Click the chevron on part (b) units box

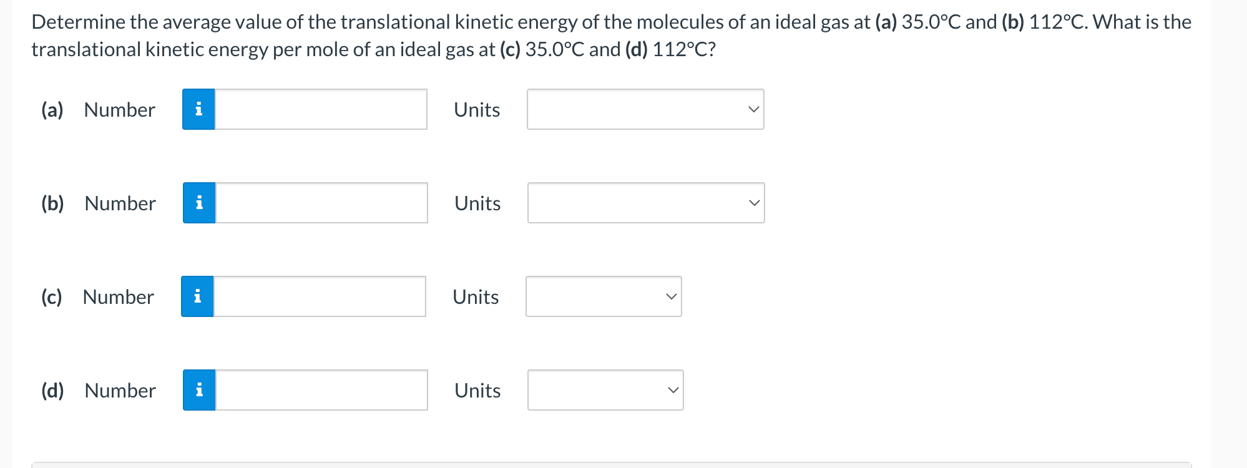[754, 202]
